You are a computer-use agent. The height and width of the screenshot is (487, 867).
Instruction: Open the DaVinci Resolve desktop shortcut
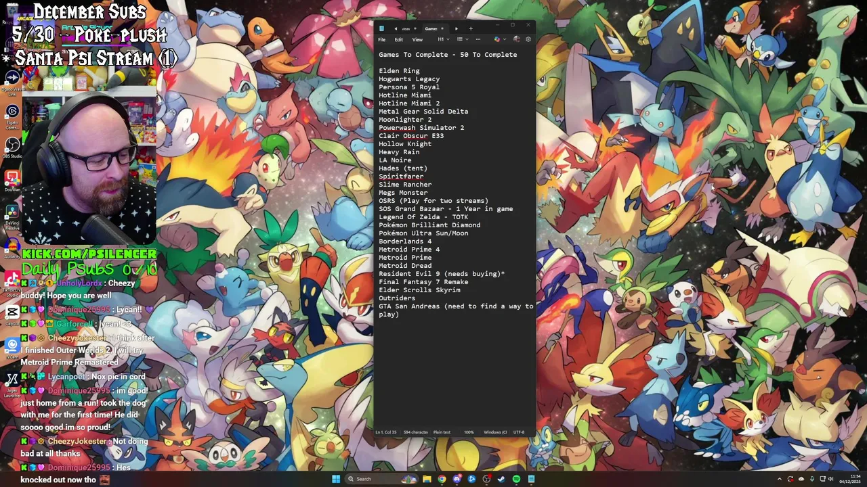[12, 218]
